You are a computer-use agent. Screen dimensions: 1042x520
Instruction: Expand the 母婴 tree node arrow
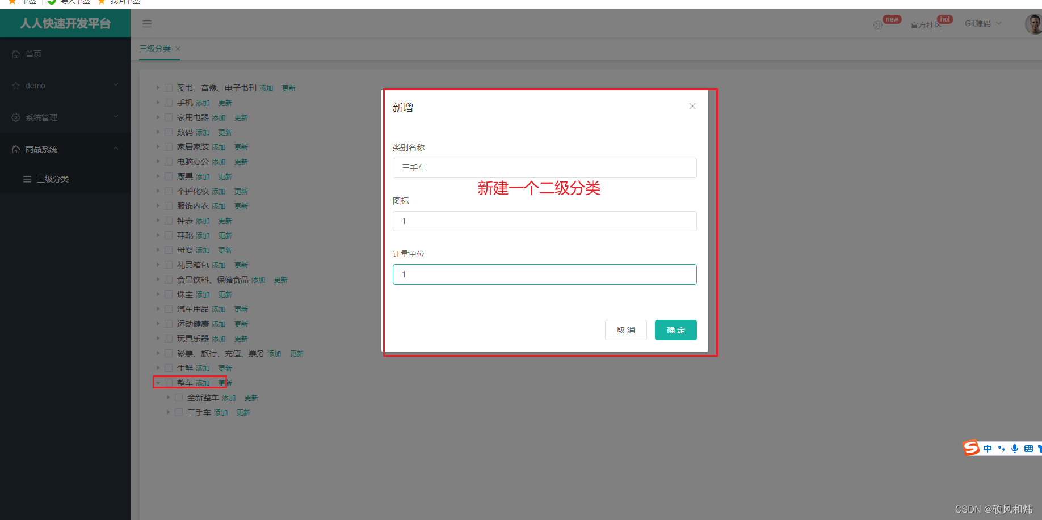[x=158, y=250]
